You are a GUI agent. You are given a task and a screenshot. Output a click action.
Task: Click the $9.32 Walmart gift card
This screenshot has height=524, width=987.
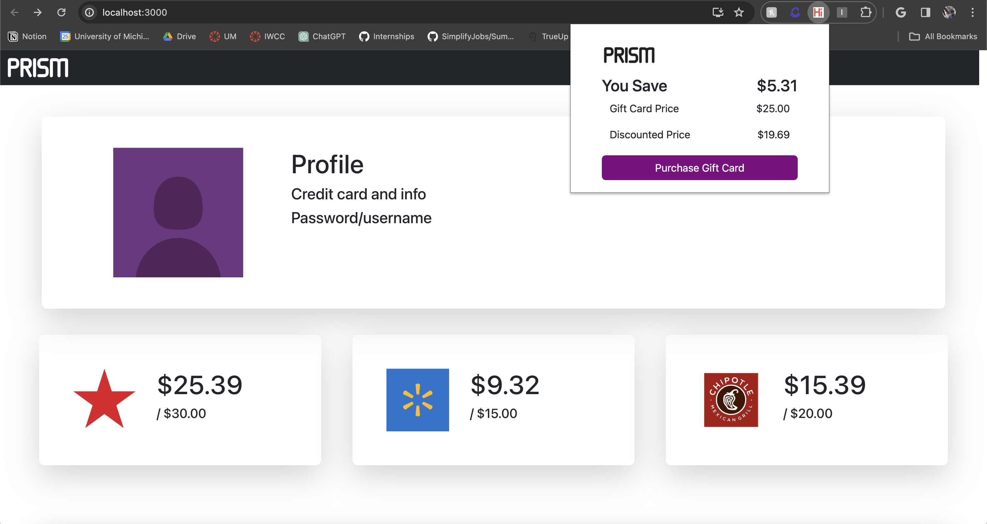pos(505,385)
